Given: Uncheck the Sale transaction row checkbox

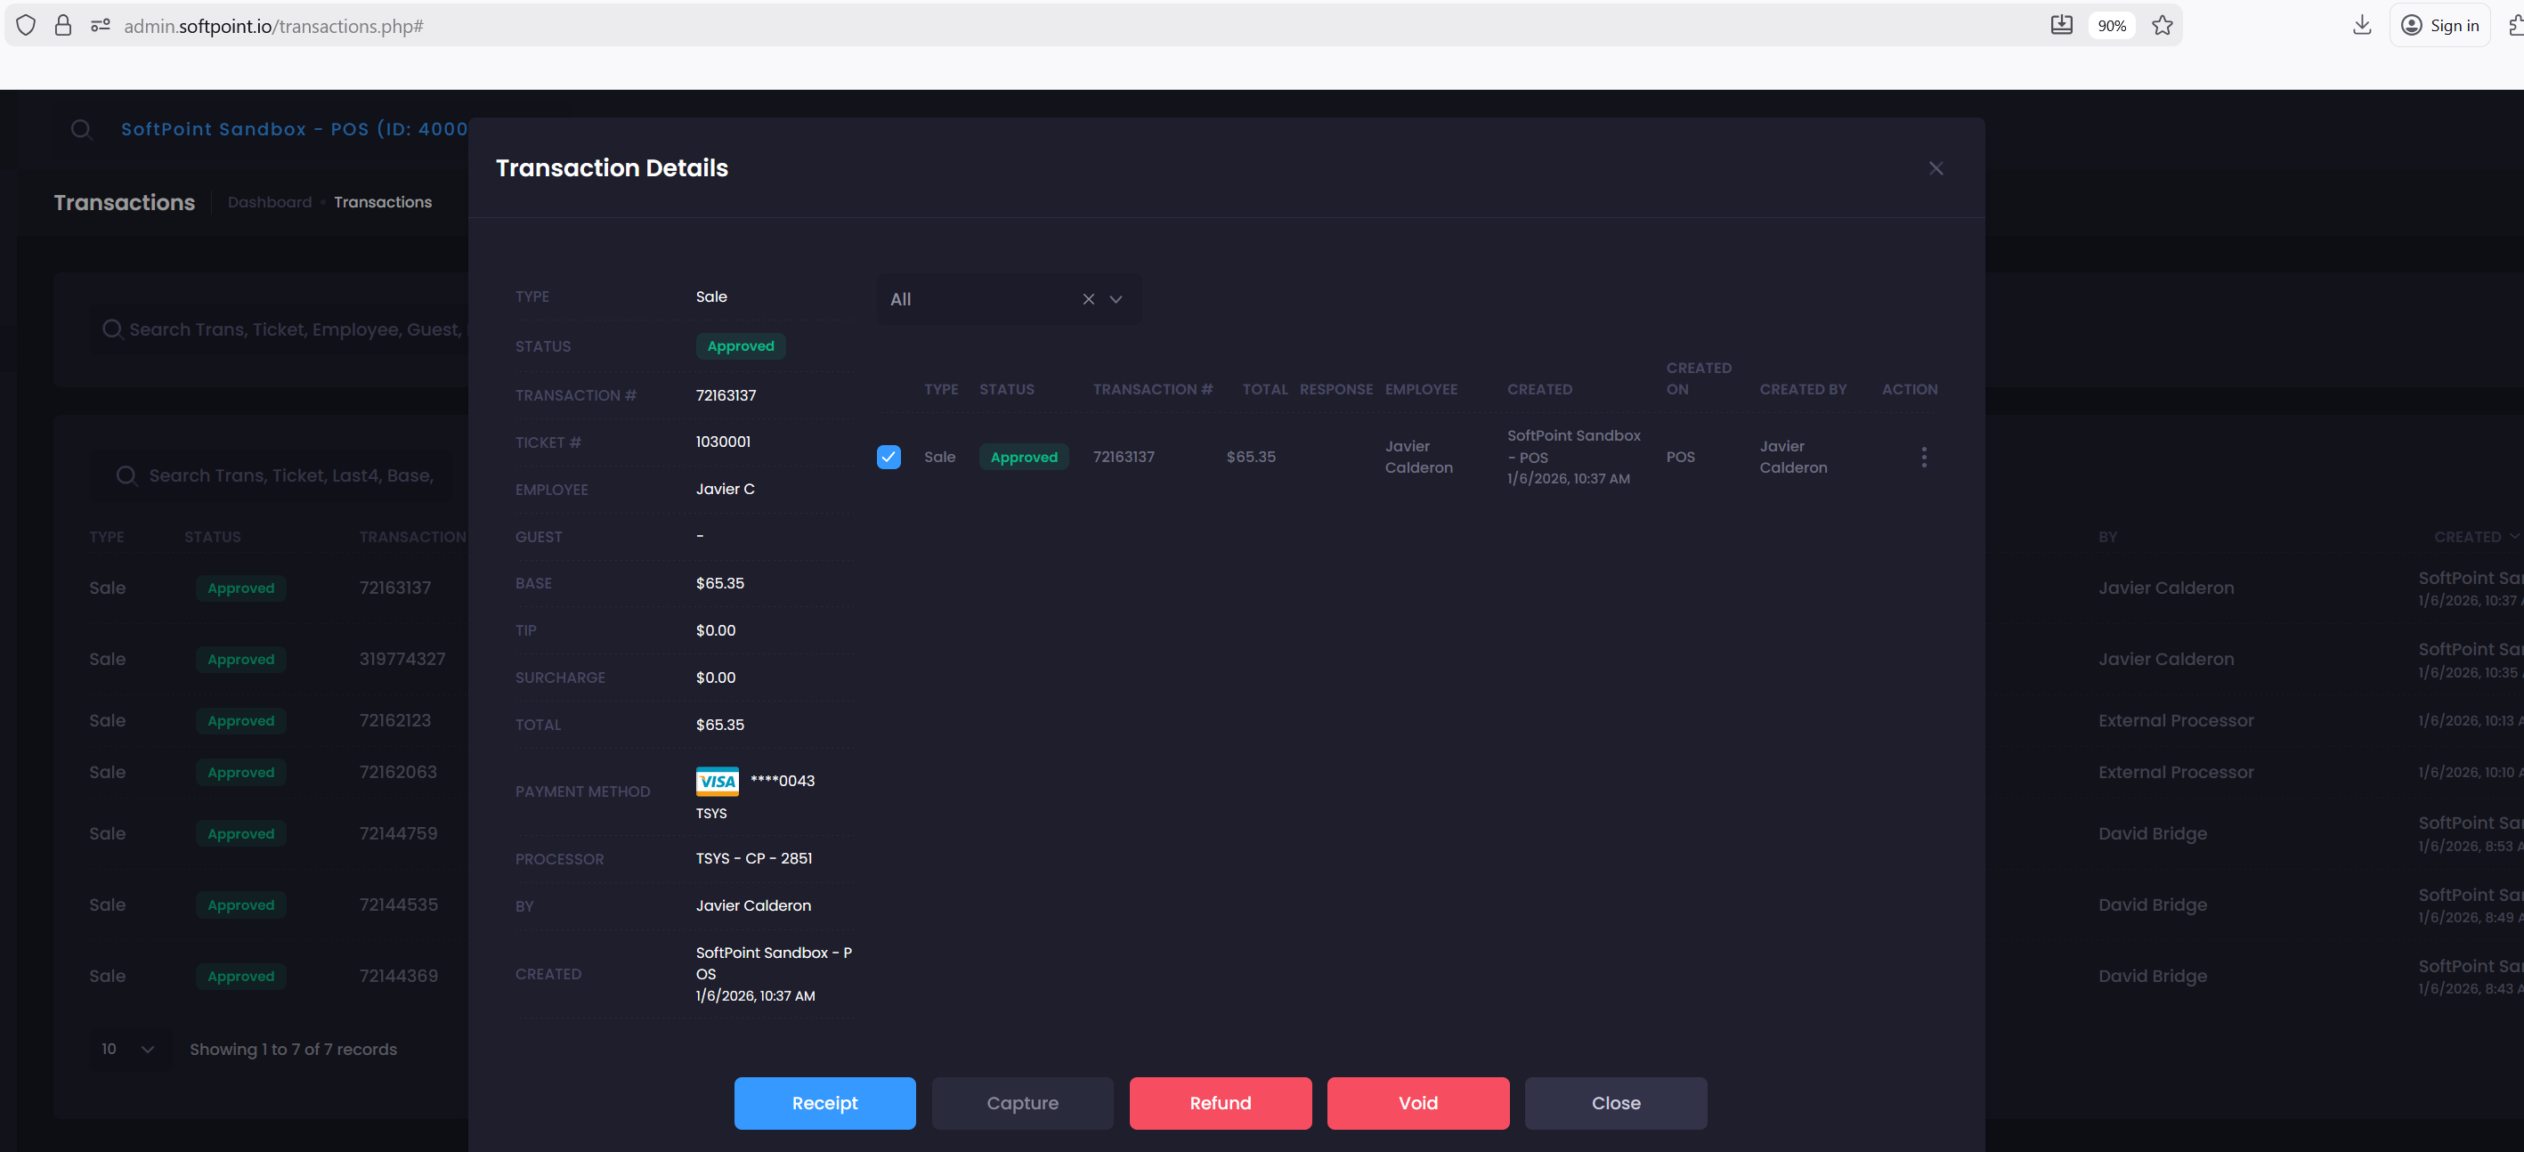Looking at the screenshot, I should point(888,457).
